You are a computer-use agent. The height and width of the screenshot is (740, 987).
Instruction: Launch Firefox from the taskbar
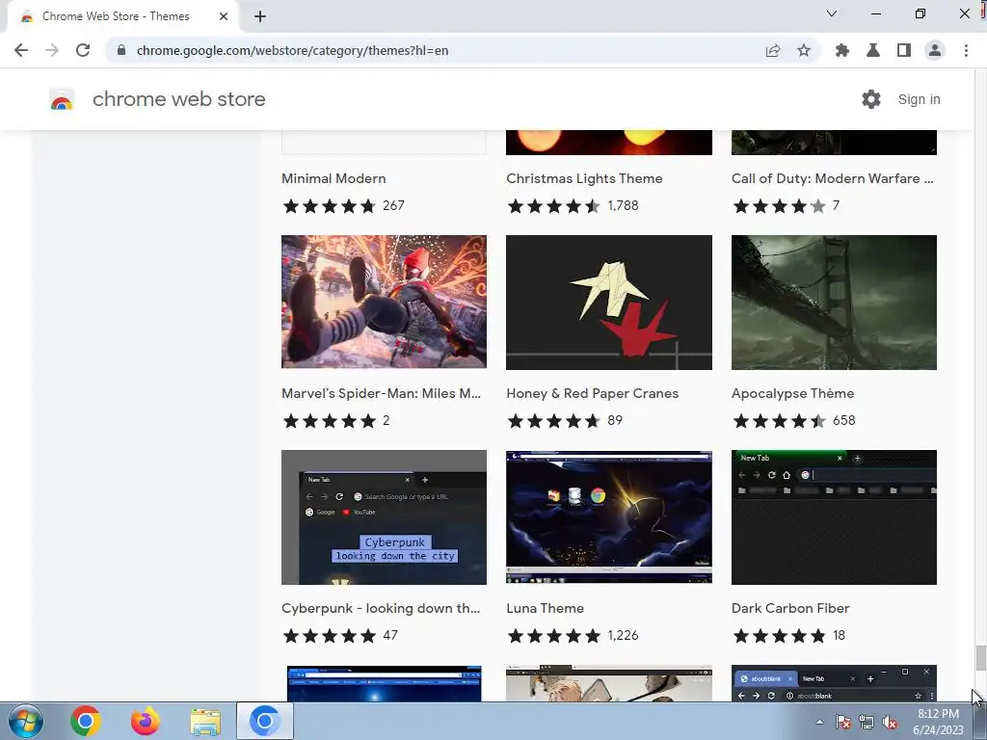point(146,721)
